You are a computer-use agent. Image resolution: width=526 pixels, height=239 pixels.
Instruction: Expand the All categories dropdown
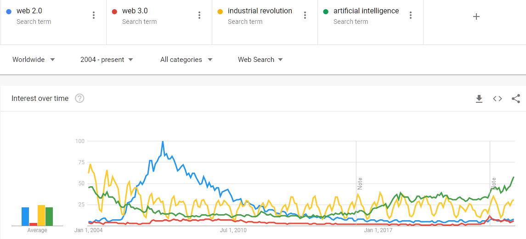pyautogui.click(x=186, y=60)
